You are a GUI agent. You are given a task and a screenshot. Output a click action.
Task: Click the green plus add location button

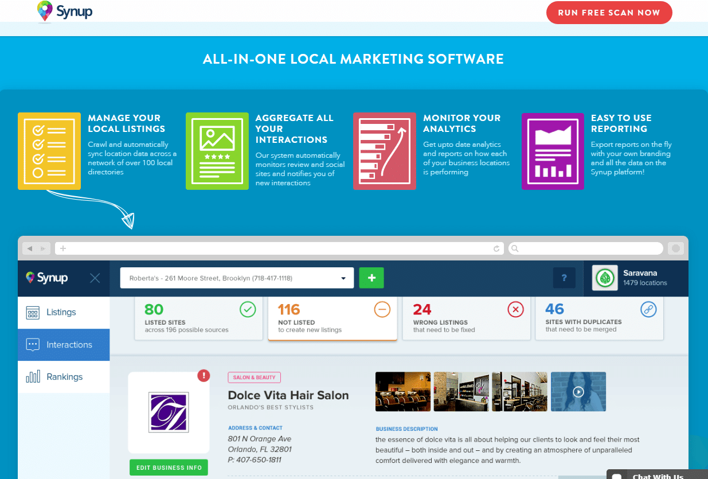(x=371, y=278)
